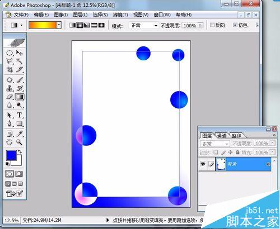Select the Eraser tool
The image size is (280, 229).
click(x=10, y=97)
